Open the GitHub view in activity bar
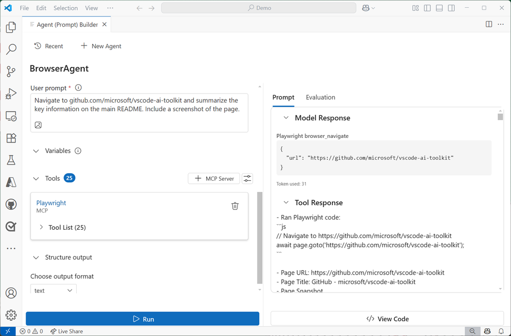This screenshot has width=511, height=336. coord(11,204)
